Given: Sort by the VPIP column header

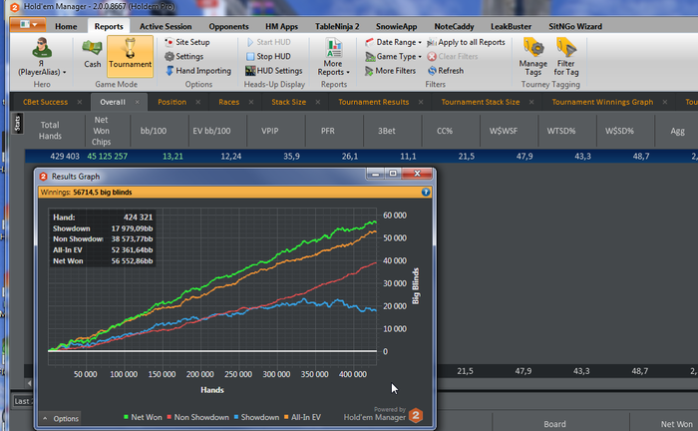Looking at the screenshot, I should (x=270, y=131).
